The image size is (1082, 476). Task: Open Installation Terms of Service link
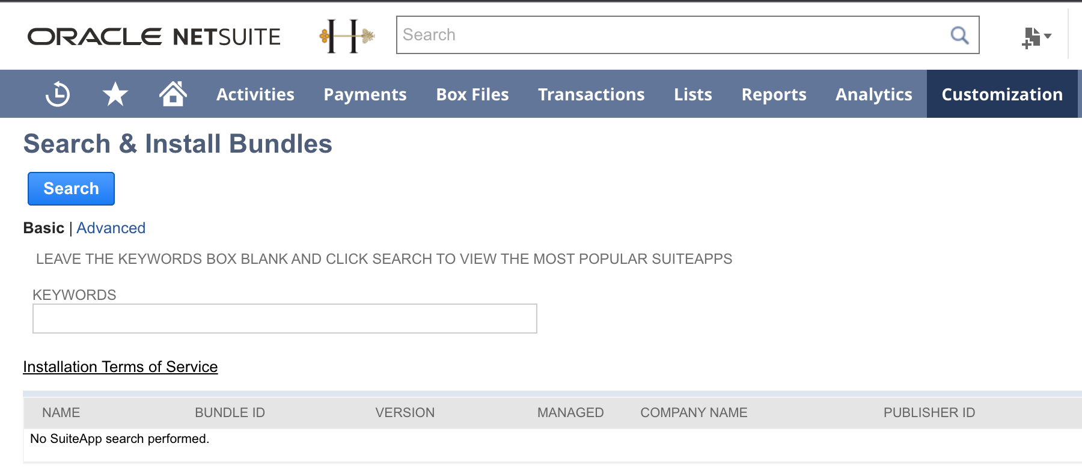[120, 367]
